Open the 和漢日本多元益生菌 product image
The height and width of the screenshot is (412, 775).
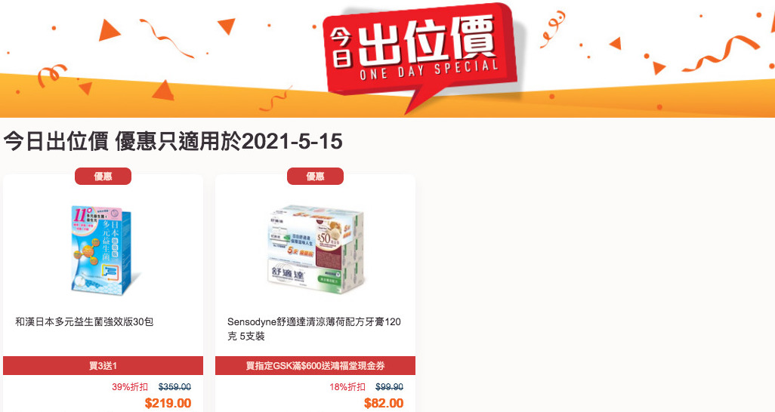(103, 250)
